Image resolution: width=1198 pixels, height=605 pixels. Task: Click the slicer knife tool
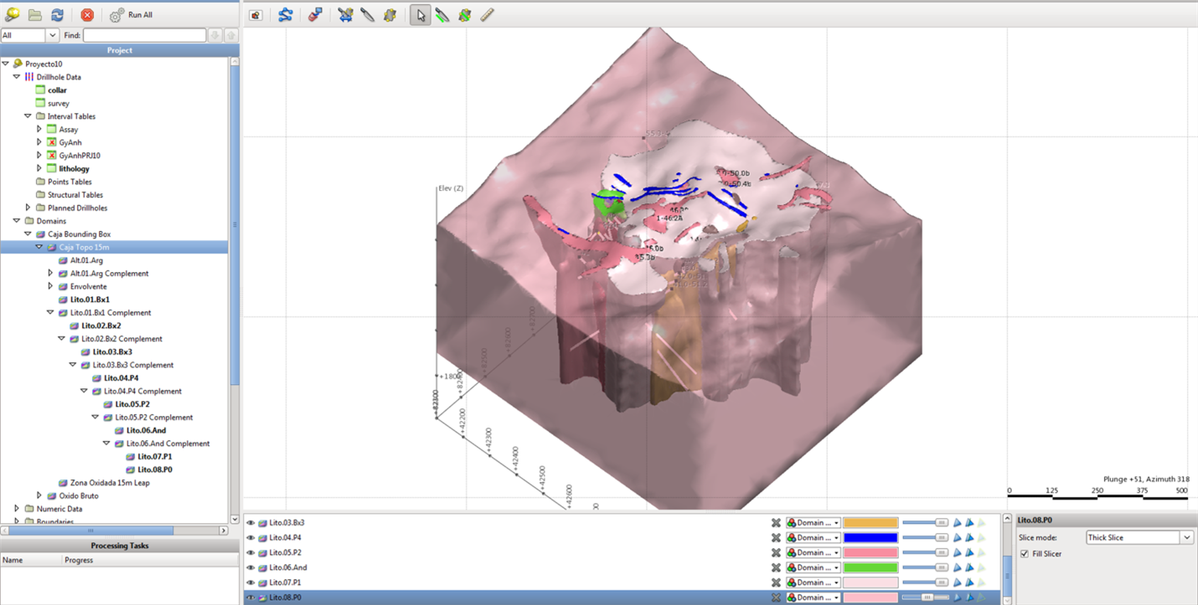pos(367,15)
